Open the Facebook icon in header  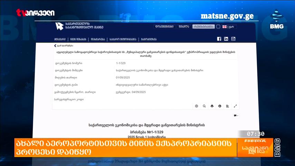pos(219,39)
